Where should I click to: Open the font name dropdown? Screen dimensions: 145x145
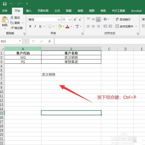pos(59,20)
